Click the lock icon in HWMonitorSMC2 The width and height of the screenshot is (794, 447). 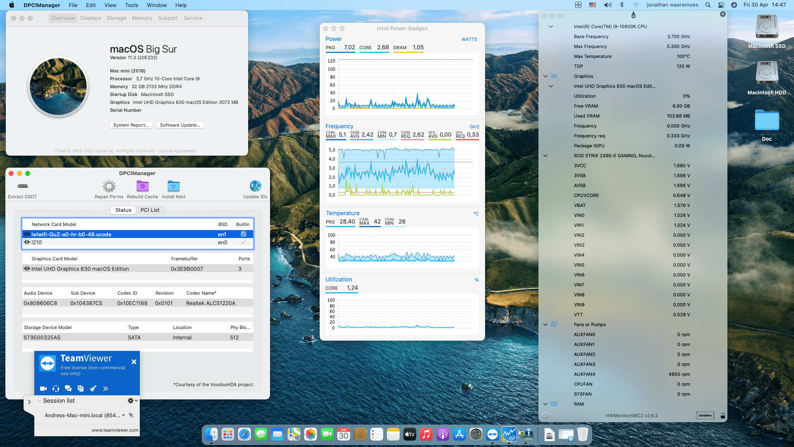coord(722,416)
